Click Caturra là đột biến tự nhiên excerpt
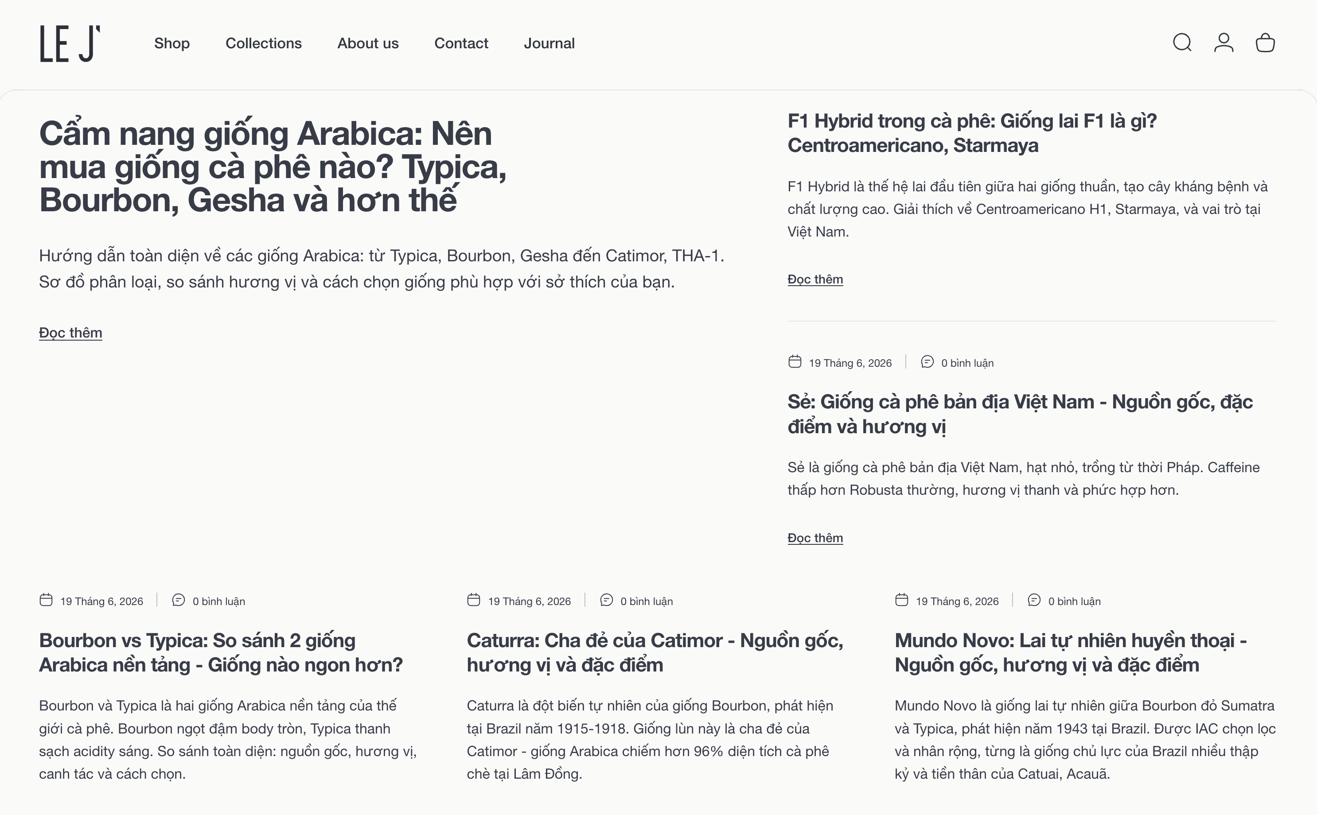The height and width of the screenshot is (815, 1317). (650, 740)
